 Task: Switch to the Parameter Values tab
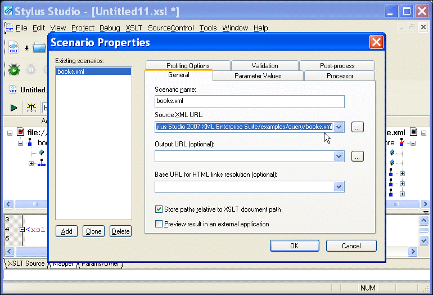click(258, 76)
